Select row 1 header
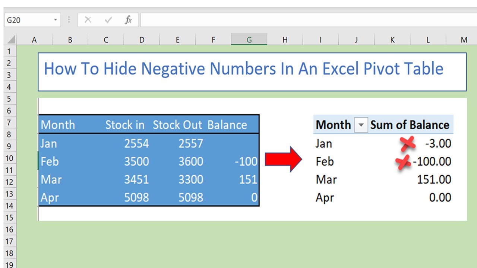The height and width of the screenshot is (268, 477). [x=10, y=51]
